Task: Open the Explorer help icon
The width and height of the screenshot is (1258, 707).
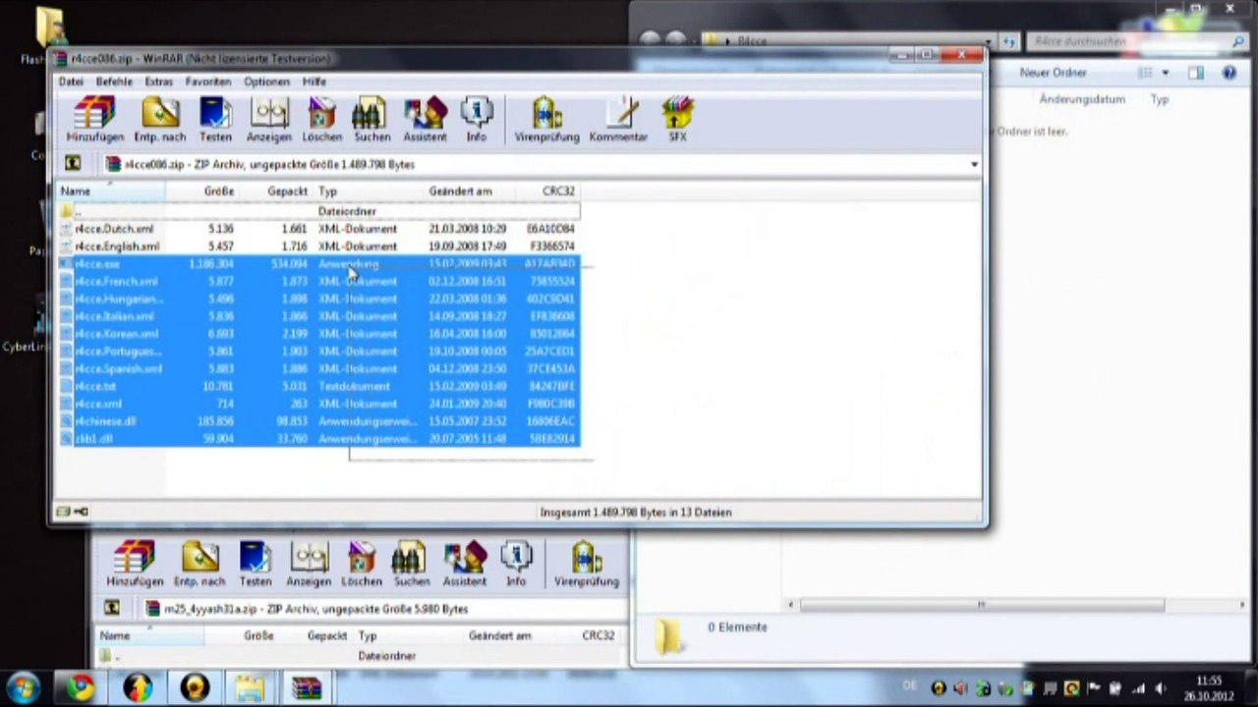Action: tap(1229, 73)
